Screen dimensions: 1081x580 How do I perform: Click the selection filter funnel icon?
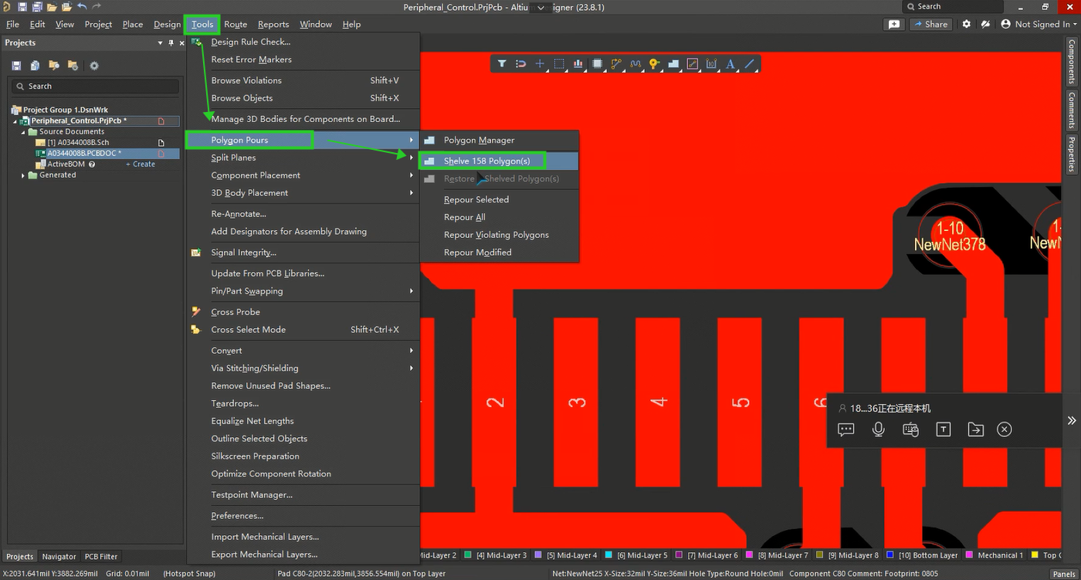(x=502, y=64)
